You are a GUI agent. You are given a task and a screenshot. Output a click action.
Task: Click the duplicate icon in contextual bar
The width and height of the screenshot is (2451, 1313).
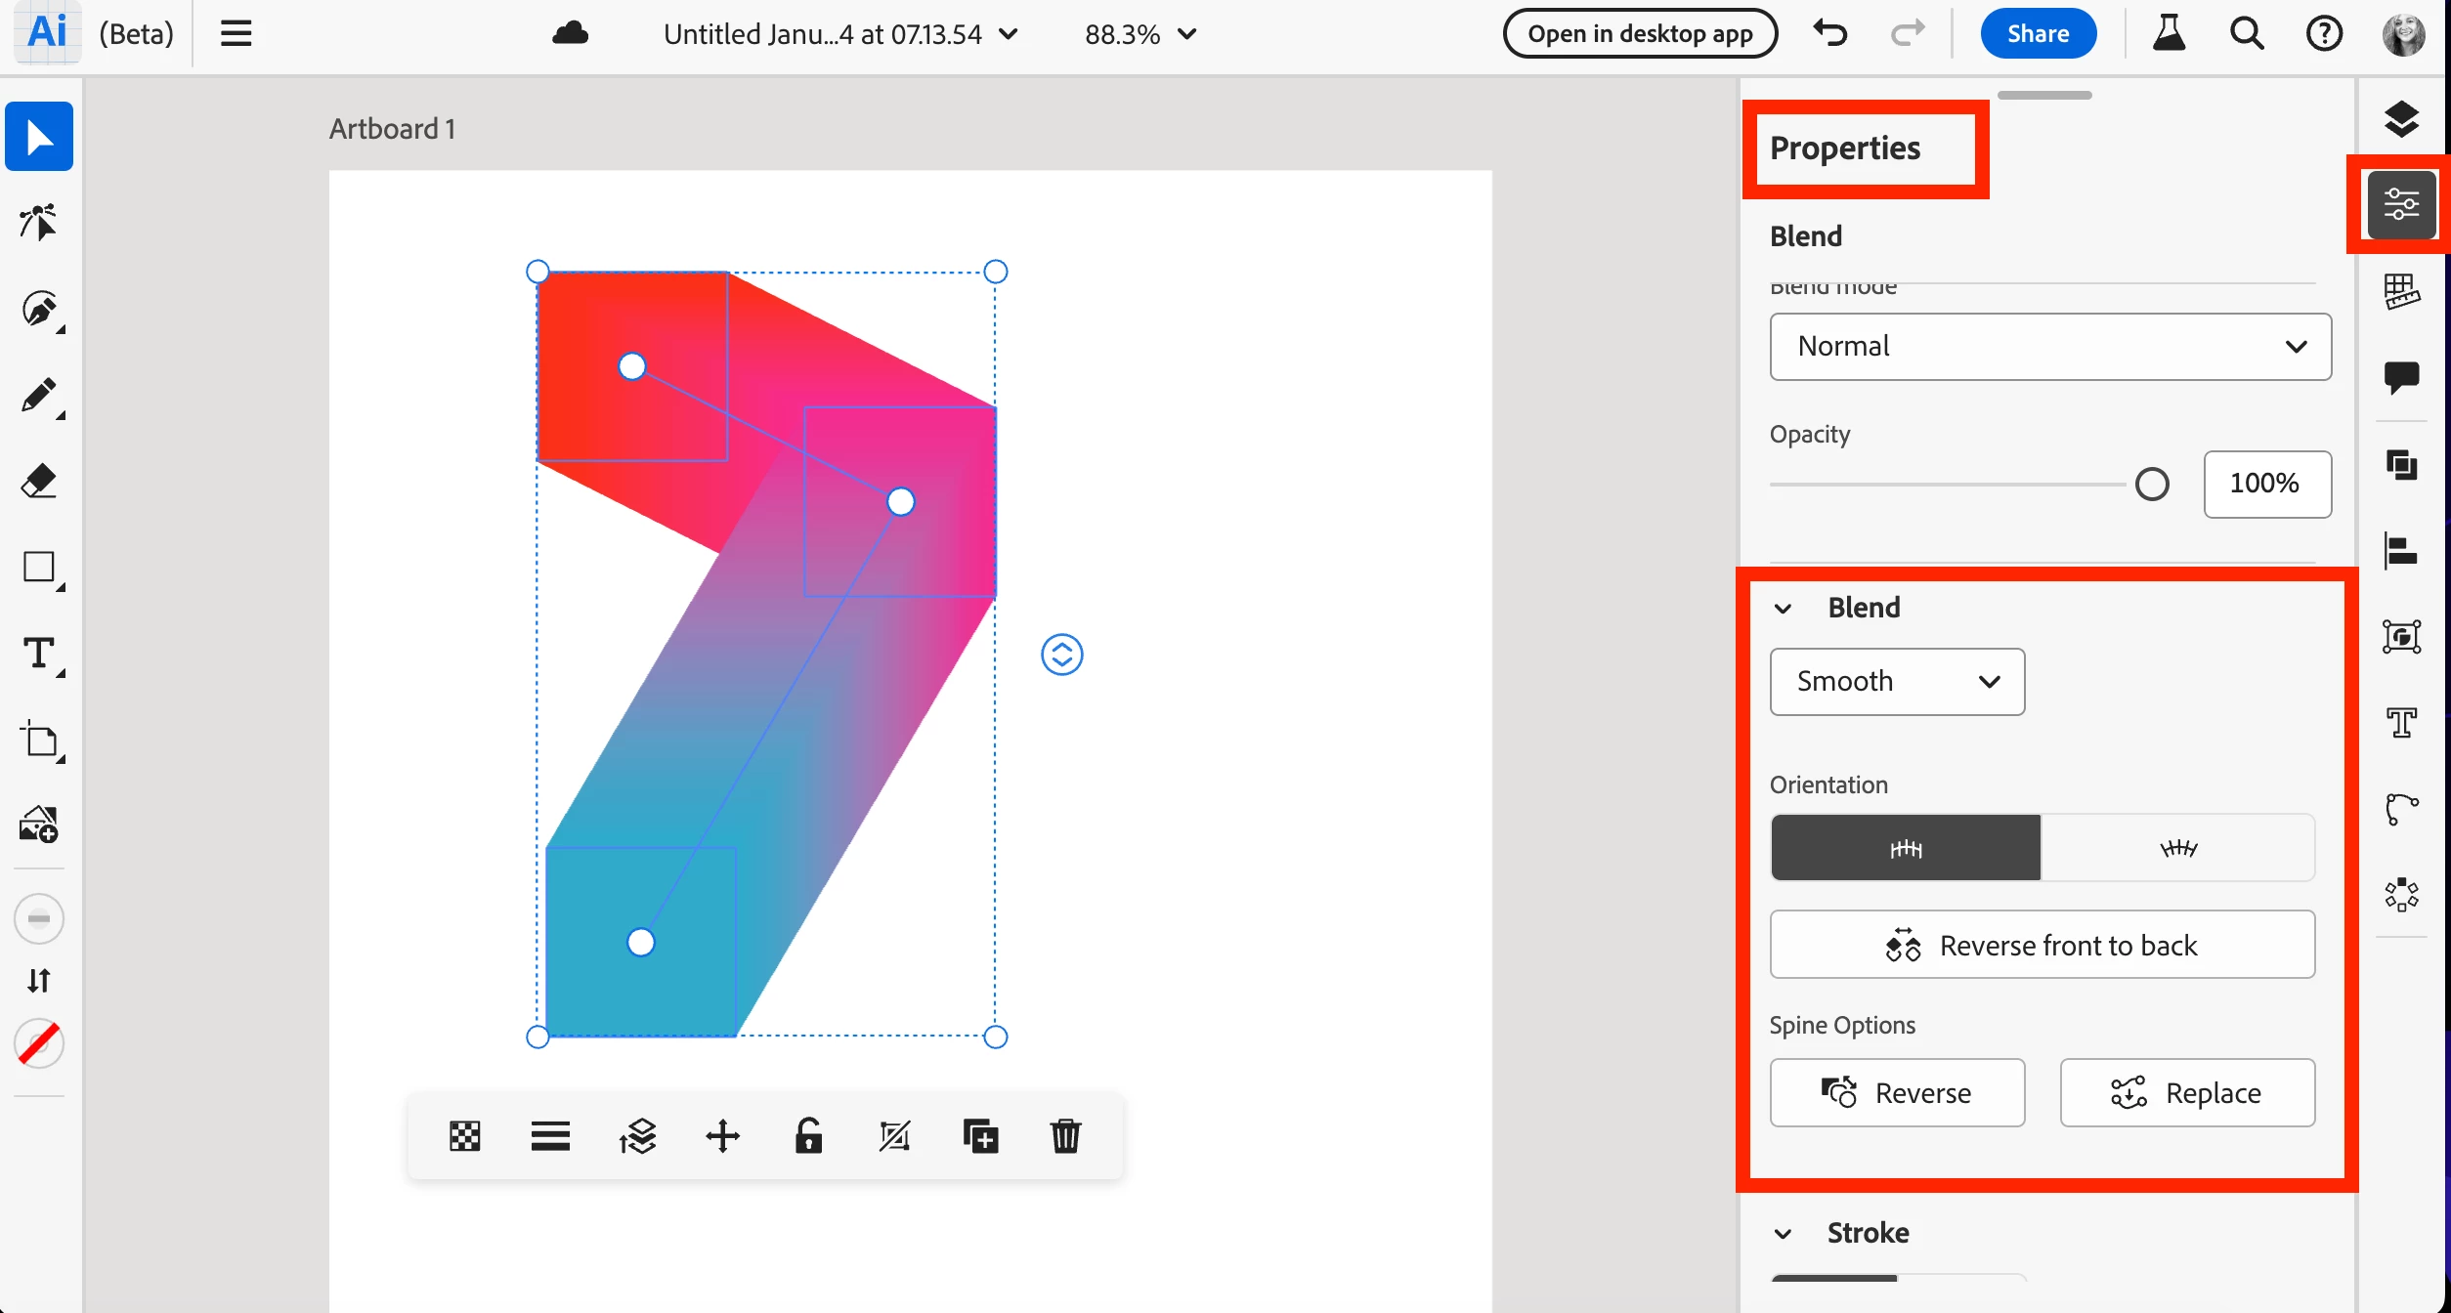(x=980, y=1136)
